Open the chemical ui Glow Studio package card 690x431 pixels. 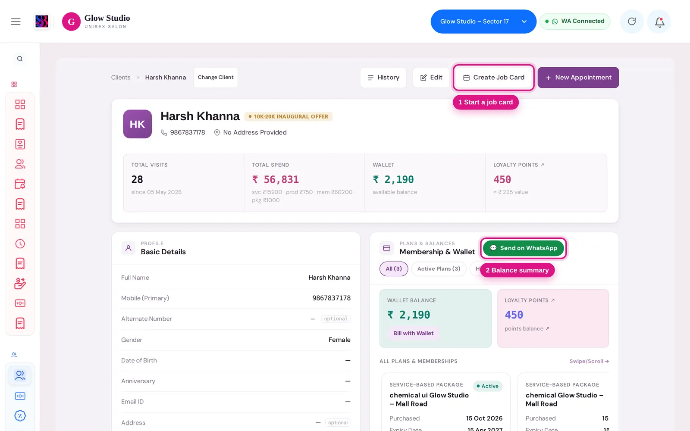pyautogui.click(x=446, y=402)
